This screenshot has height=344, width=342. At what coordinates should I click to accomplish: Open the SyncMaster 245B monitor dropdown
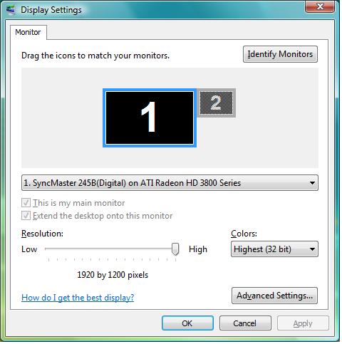(170, 183)
